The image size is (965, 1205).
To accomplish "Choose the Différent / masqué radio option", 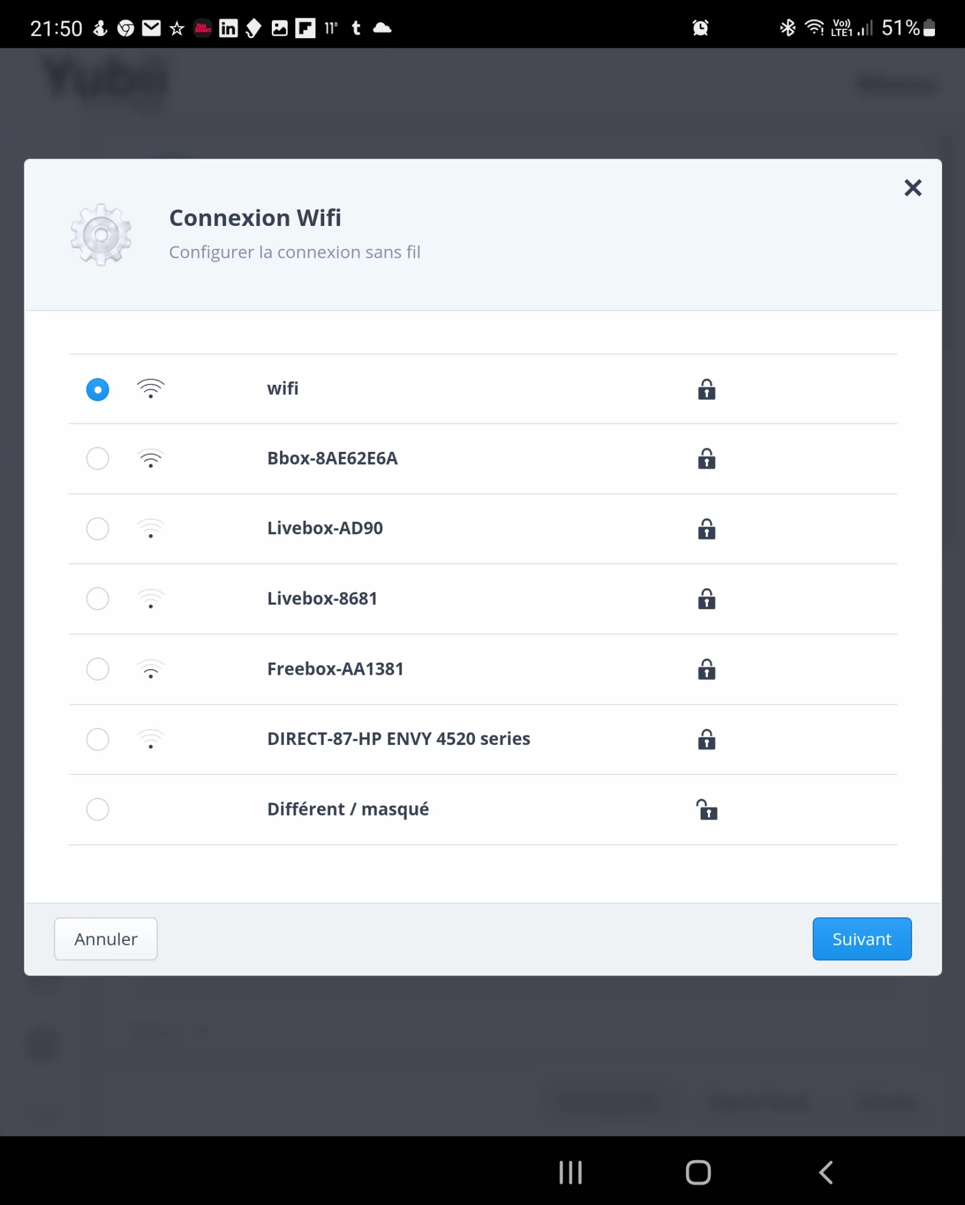I will click(x=98, y=810).
